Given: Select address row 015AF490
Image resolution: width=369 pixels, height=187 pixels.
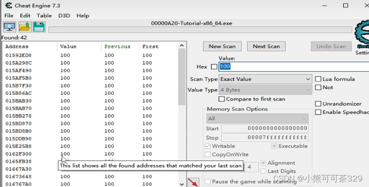Looking at the screenshot, I should (90, 70).
